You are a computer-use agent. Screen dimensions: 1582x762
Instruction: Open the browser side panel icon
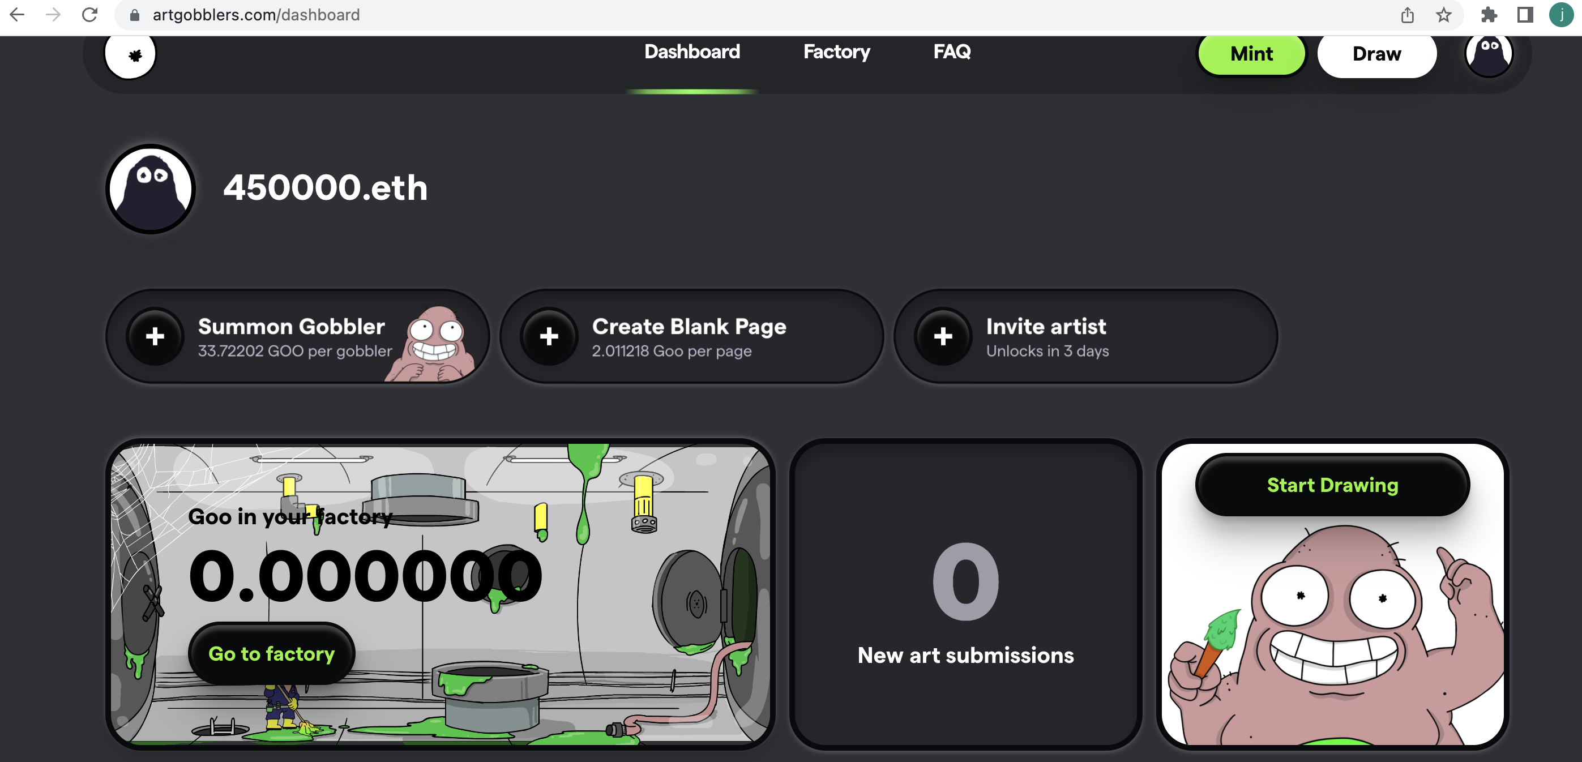tap(1525, 15)
